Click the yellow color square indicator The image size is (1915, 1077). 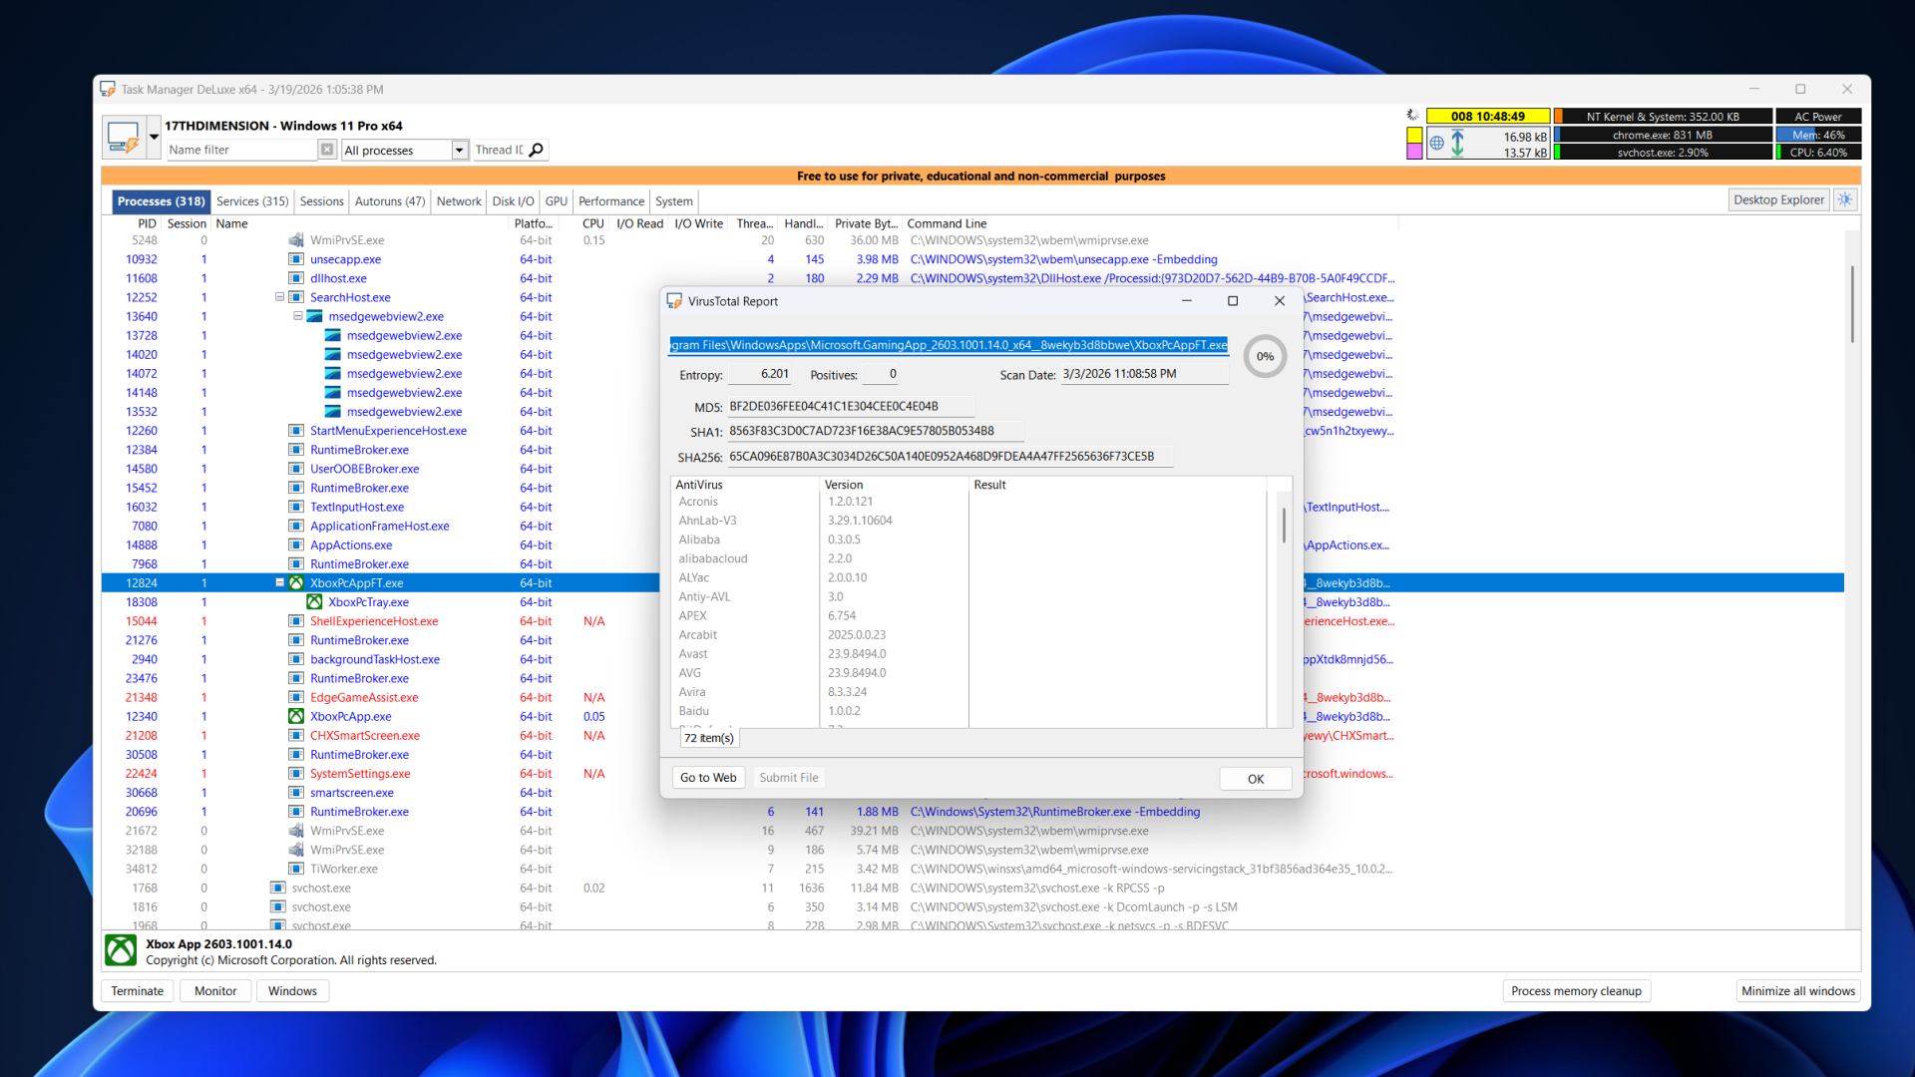pyautogui.click(x=1414, y=135)
